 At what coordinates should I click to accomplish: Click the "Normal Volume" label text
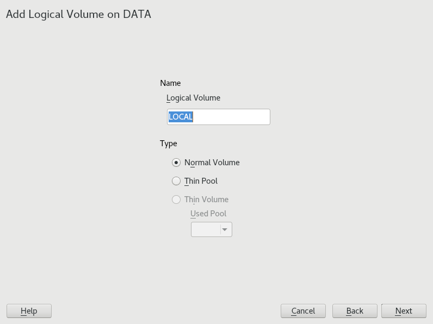coord(212,163)
